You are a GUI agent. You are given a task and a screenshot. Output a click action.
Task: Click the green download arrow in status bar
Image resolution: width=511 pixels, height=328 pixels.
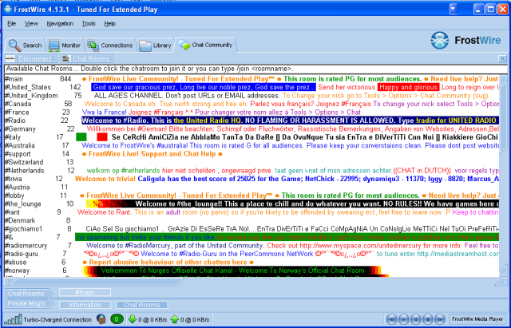[x=133, y=319]
